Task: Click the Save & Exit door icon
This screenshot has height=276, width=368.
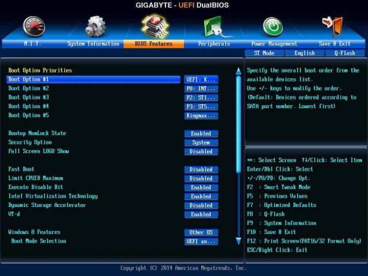Action: pyautogui.click(x=333, y=26)
